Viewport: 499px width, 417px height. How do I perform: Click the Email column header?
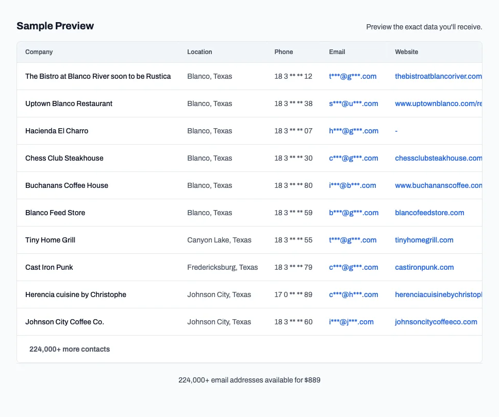(x=337, y=52)
